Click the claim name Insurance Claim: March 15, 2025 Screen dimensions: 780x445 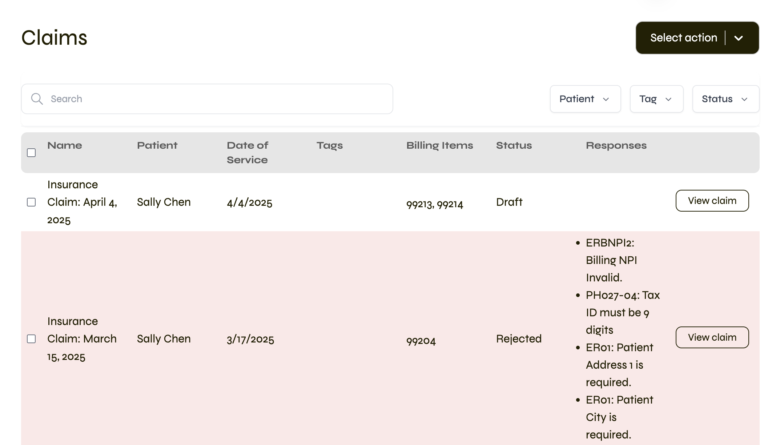82,339
